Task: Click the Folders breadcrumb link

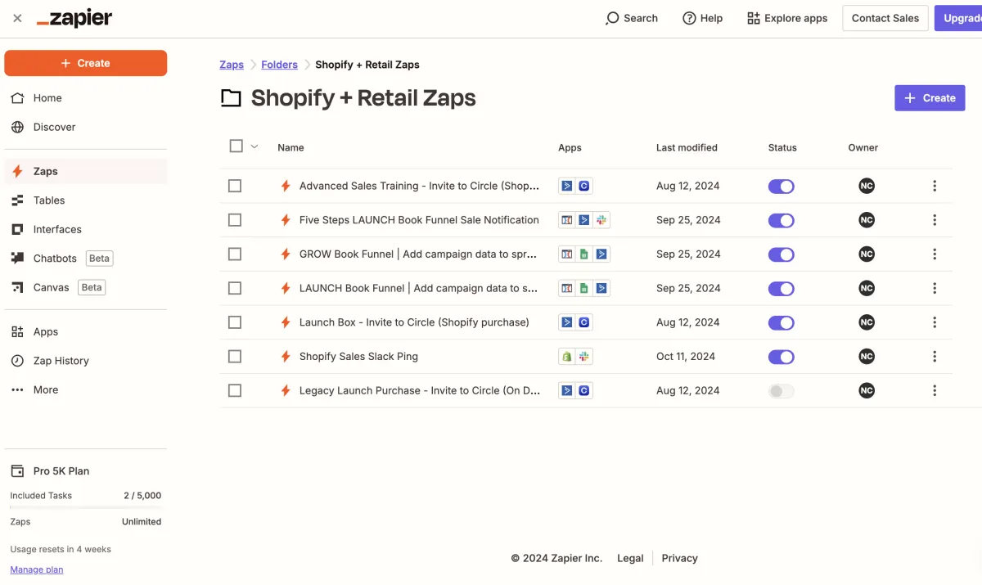Action: [x=279, y=65]
